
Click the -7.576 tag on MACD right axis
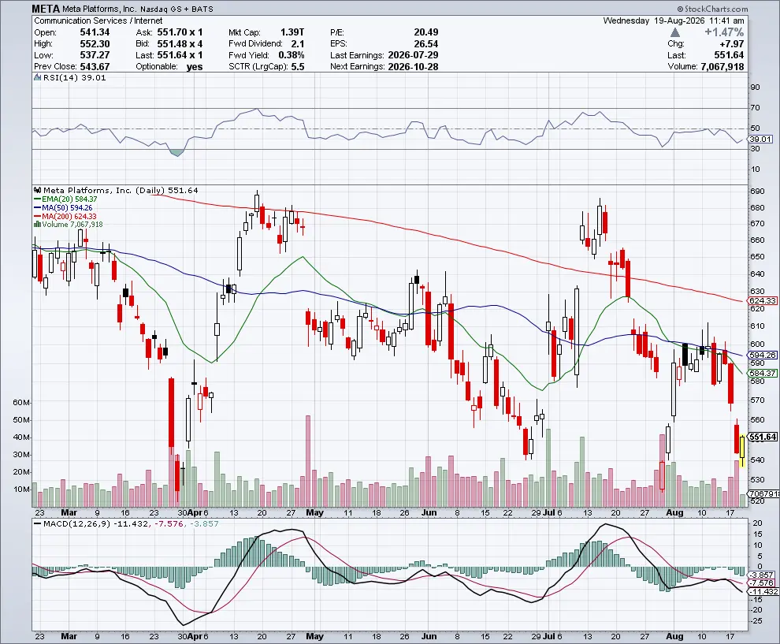pos(762,583)
